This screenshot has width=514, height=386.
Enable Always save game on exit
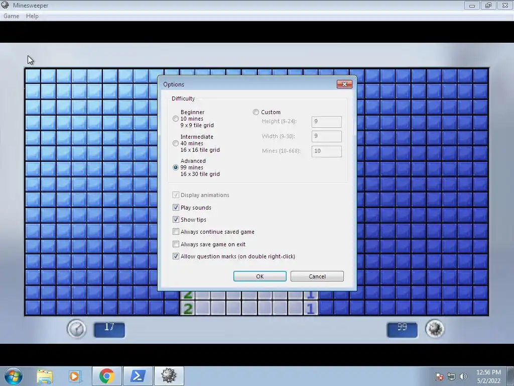pyautogui.click(x=176, y=244)
